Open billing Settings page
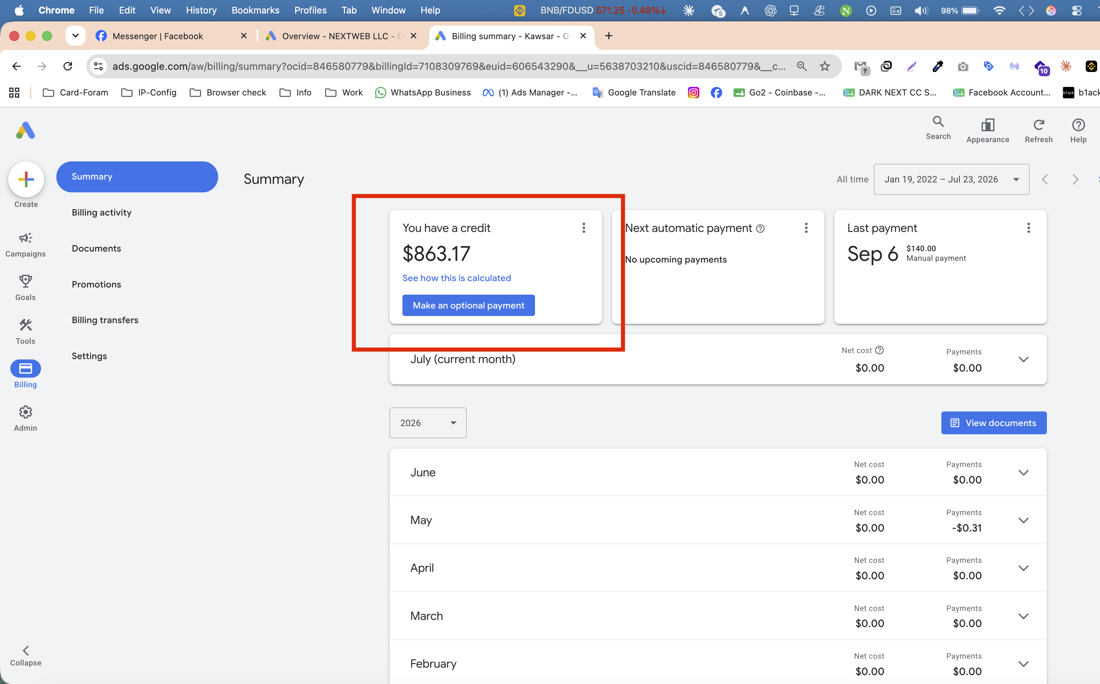The height and width of the screenshot is (684, 1100). pyautogui.click(x=89, y=356)
